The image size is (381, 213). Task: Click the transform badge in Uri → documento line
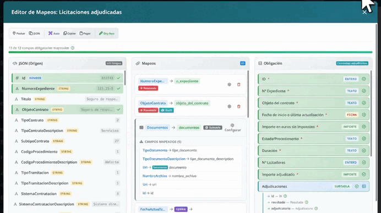click(x=160, y=167)
